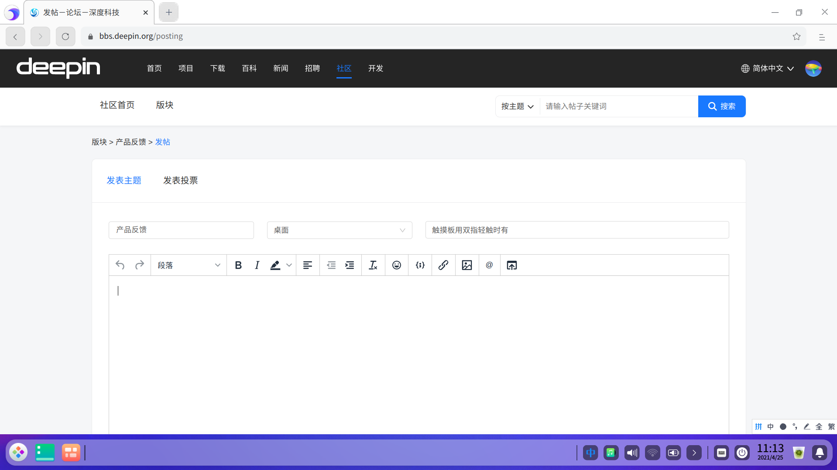Click the 搜索 search button

click(x=722, y=106)
